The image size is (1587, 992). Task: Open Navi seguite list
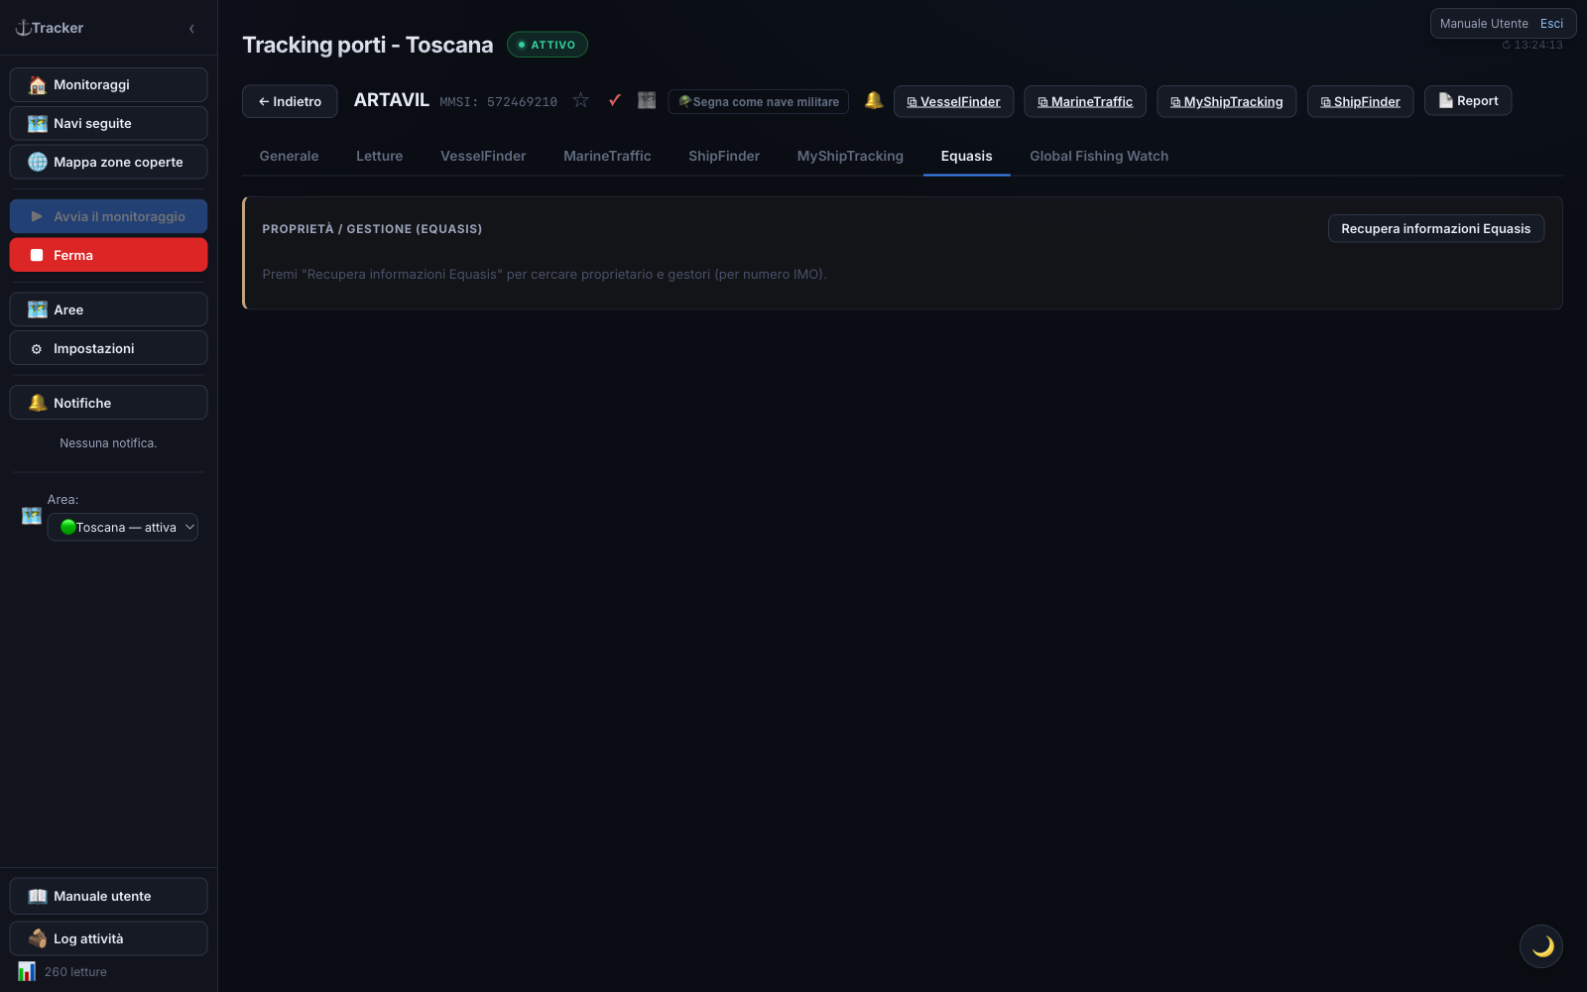tap(108, 124)
